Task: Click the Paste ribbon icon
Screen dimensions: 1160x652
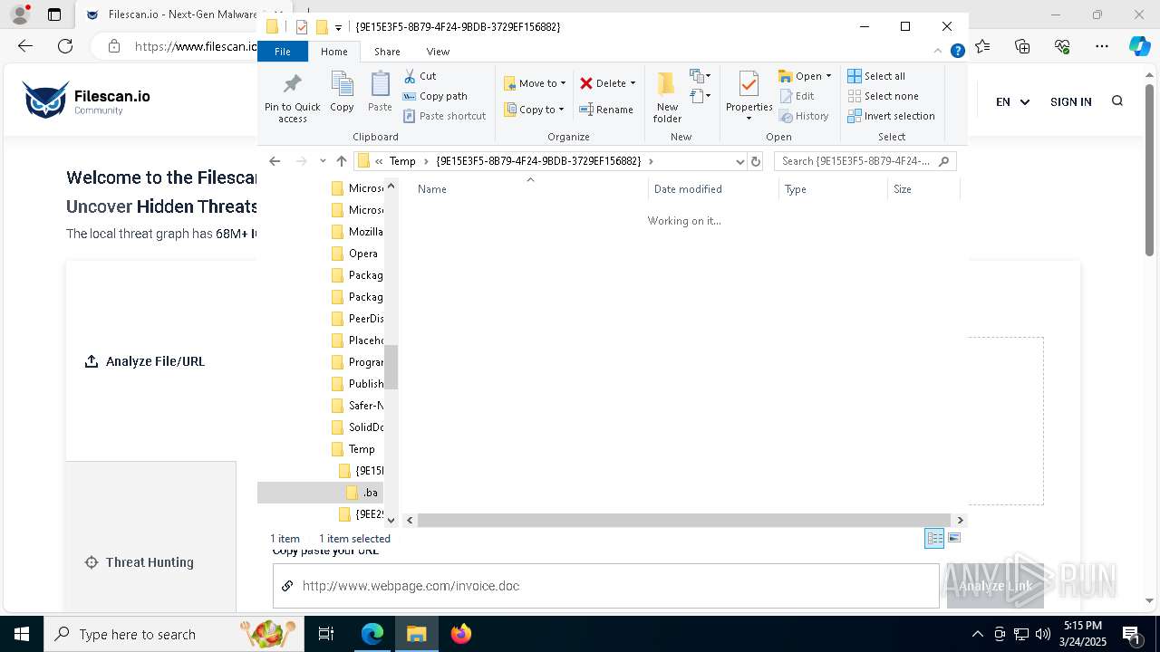Action: 380,92
